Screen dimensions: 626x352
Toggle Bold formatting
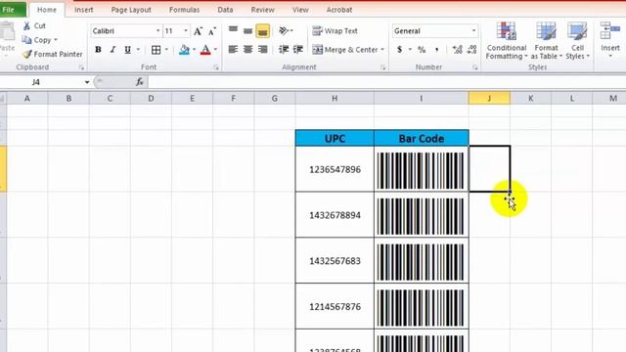(98, 50)
